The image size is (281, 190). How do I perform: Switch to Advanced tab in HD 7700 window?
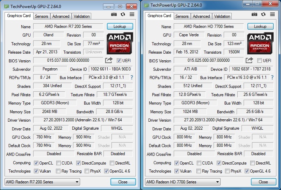pos(201,16)
